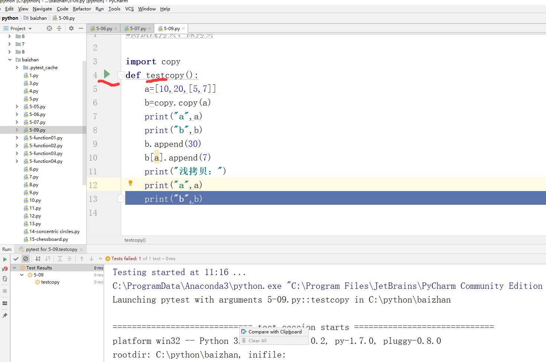The height and width of the screenshot is (362, 546).
Task: Sort tests by duration
Action: [48, 259]
